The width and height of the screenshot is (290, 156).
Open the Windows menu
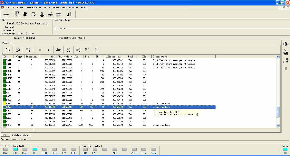[x=73, y=8]
